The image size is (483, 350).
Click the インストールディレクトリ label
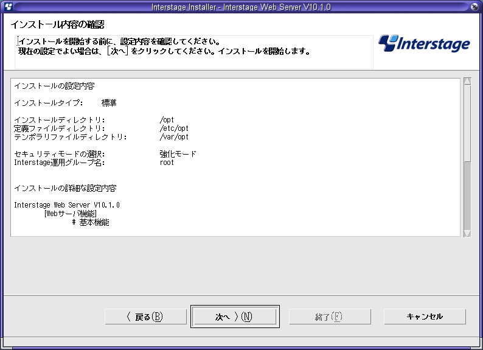pos(60,120)
